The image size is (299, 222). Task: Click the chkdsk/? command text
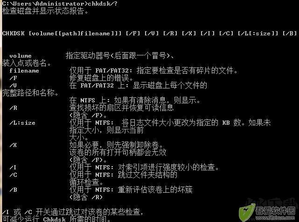pos(103,3)
